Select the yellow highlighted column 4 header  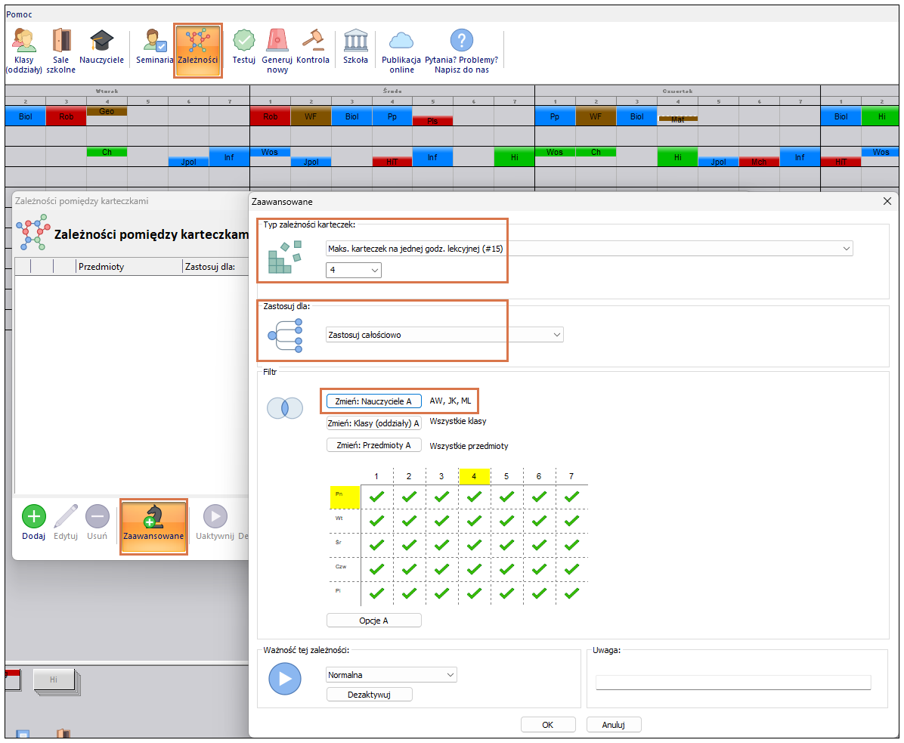click(474, 476)
